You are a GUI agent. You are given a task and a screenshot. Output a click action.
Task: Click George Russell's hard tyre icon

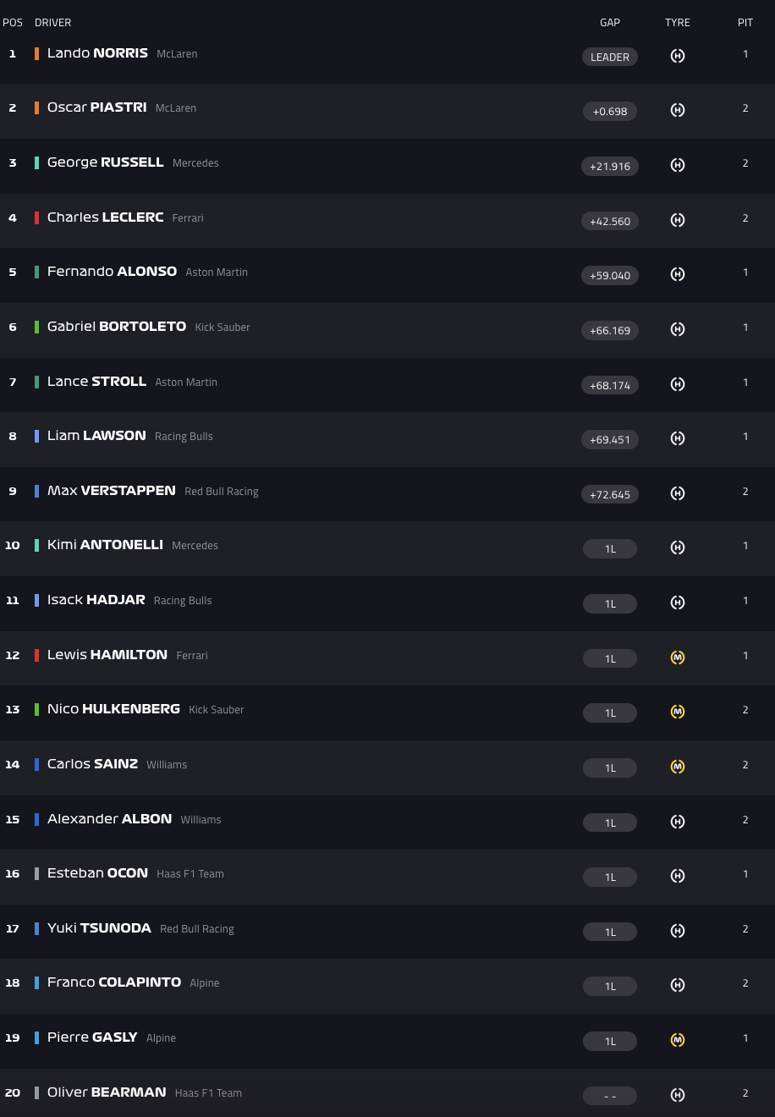678,165
